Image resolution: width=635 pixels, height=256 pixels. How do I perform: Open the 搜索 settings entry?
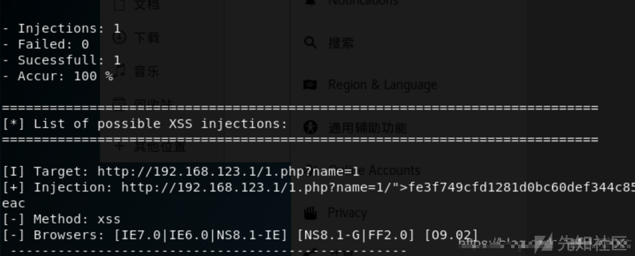[340, 43]
